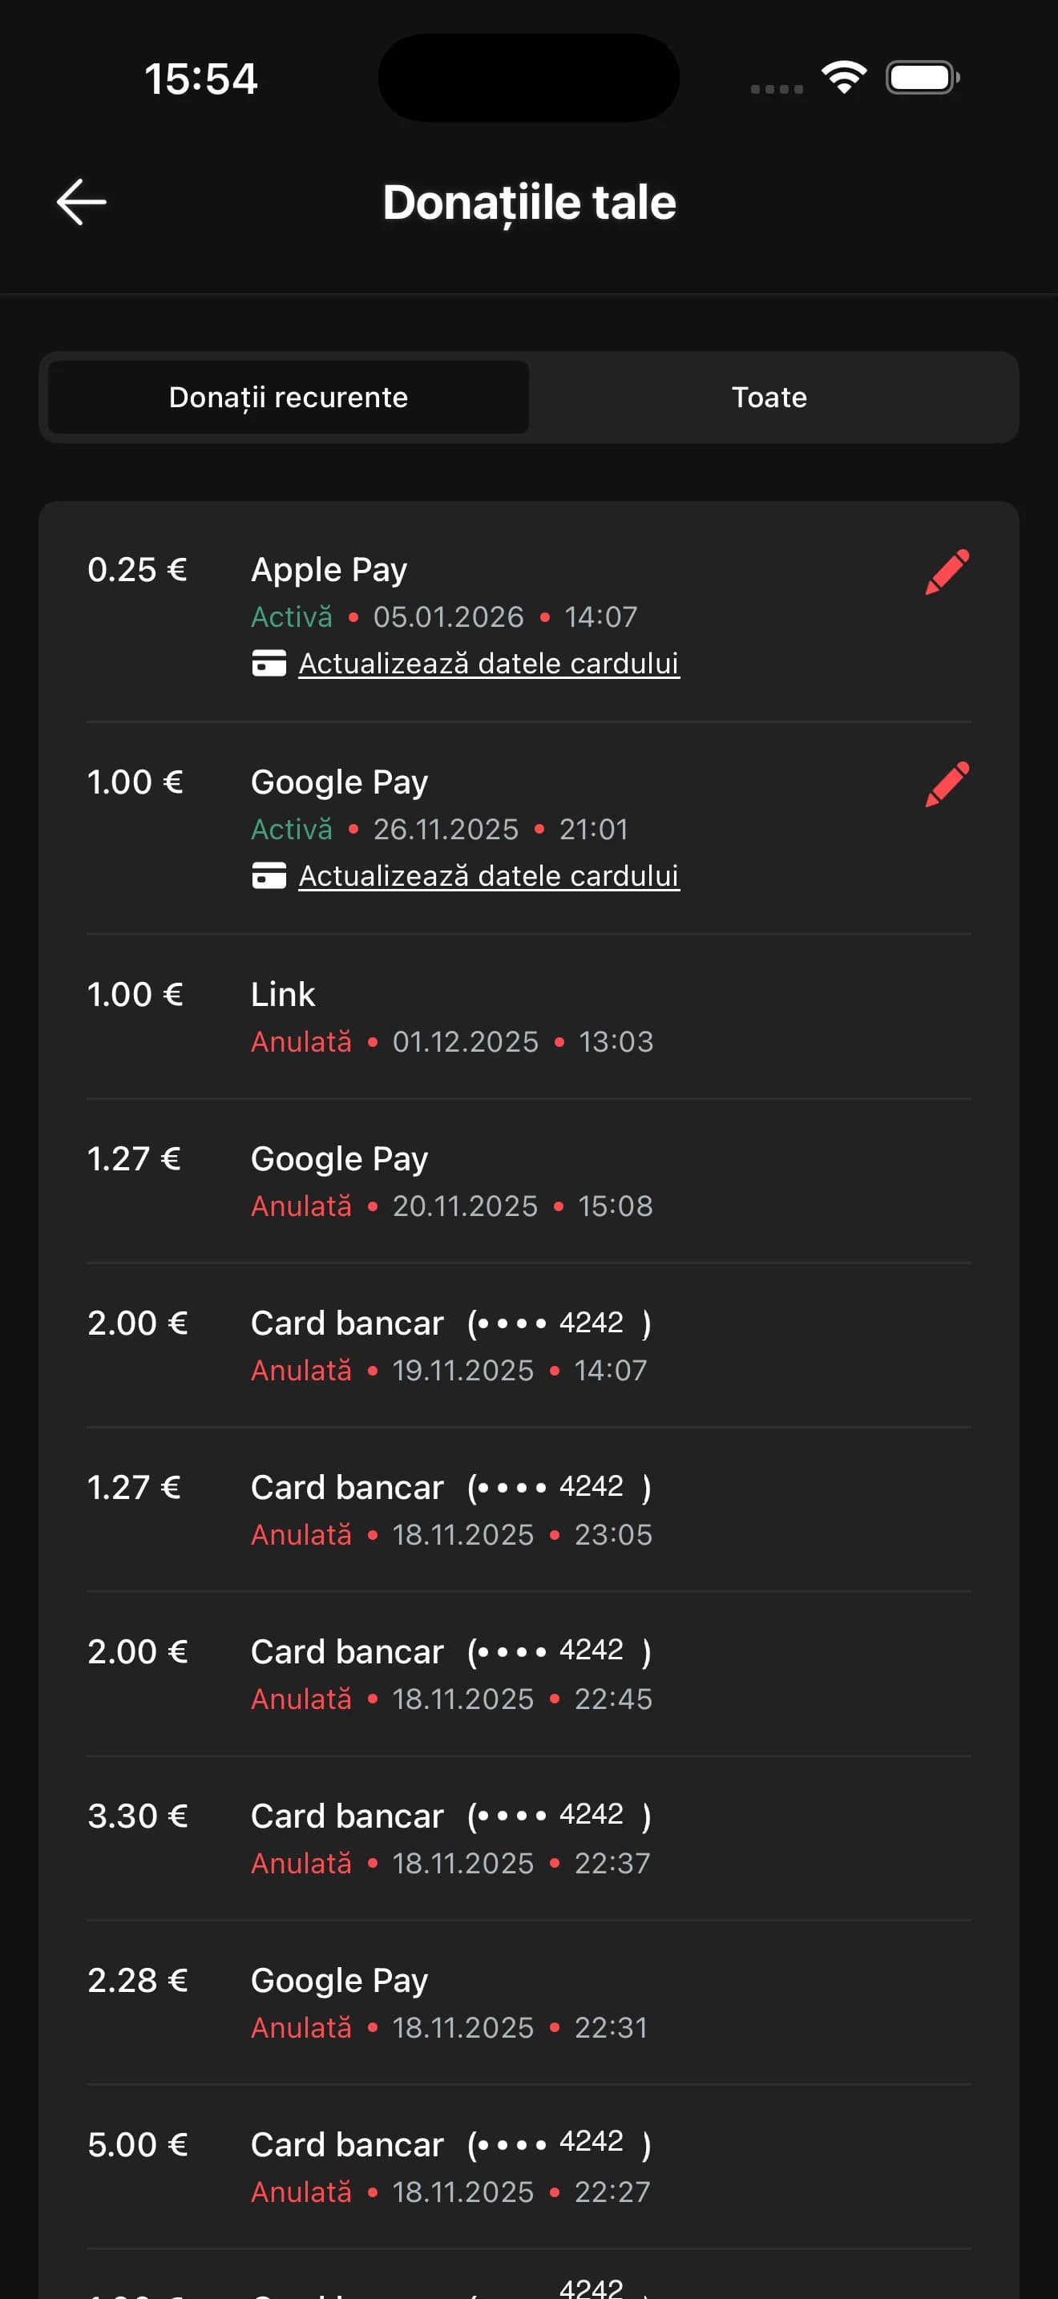This screenshot has width=1058, height=2299.
Task: Edit the Google Pay 1.00 € donation pencil
Action: pyautogui.click(x=947, y=784)
